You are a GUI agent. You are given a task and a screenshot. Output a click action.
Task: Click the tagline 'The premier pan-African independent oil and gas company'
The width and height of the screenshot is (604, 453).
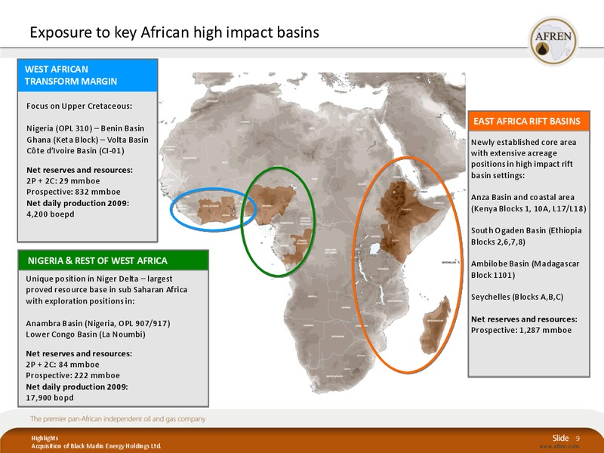click(x=118, y=419)
